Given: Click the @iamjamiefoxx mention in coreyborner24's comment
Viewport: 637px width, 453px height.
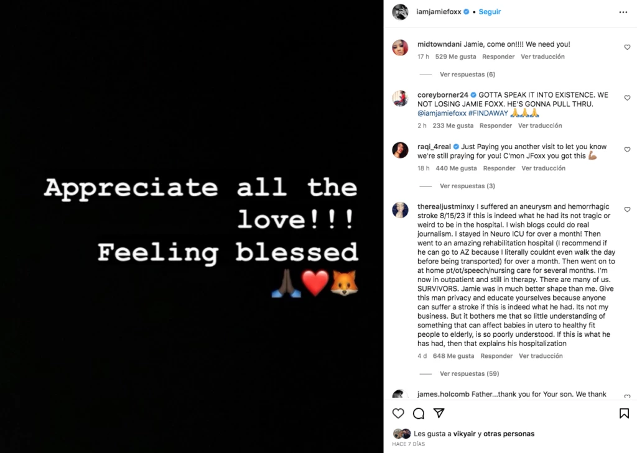Looking at the screenshot, I should click(442, 114).
